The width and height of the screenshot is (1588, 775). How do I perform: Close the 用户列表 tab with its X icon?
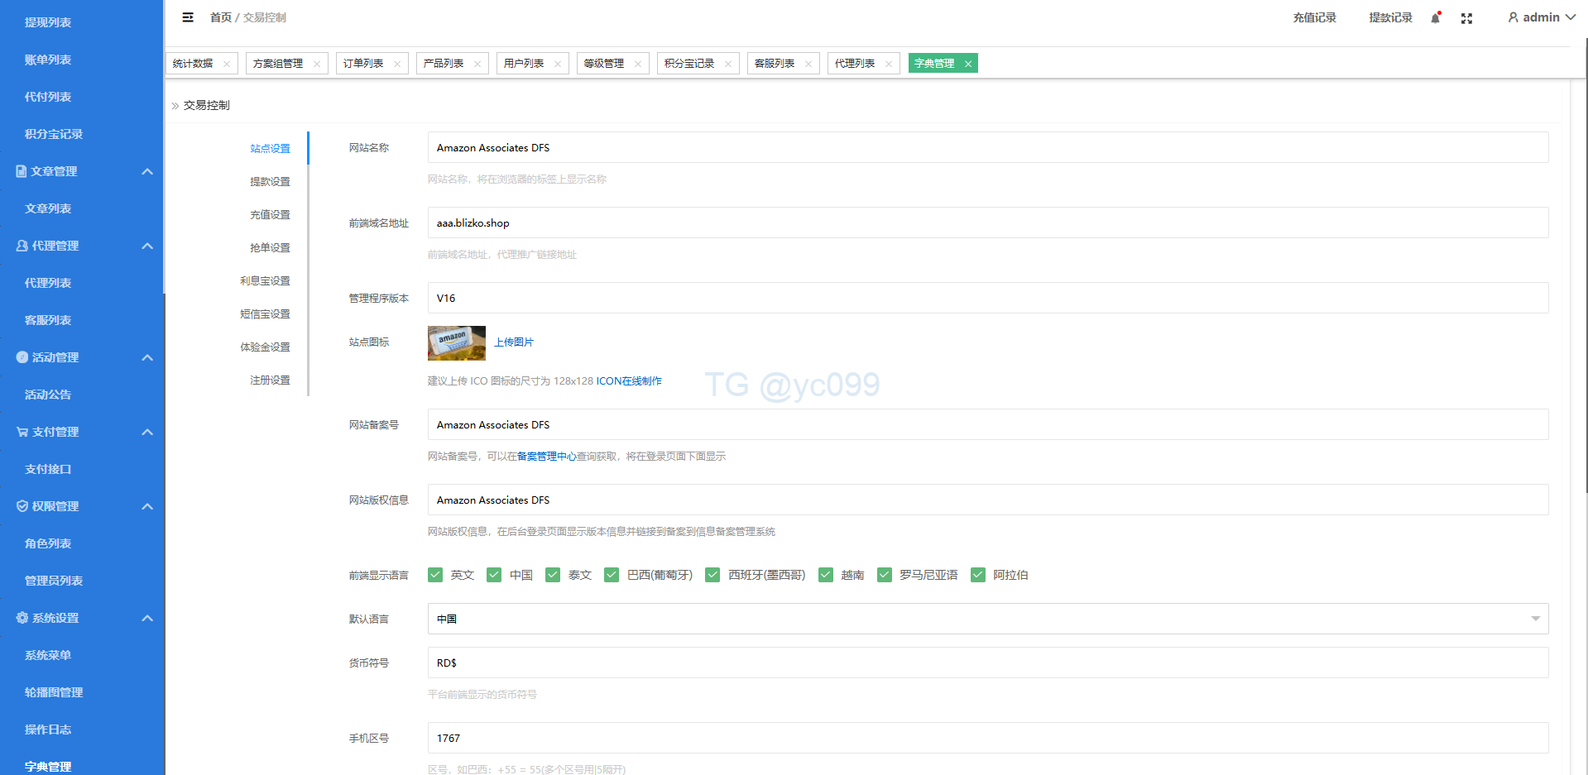[558, 64]
